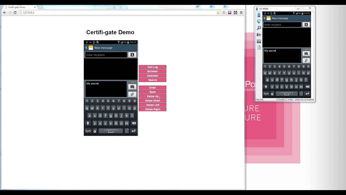Click the QR code extension icon
Screen dimensions: 346x195
235,12
